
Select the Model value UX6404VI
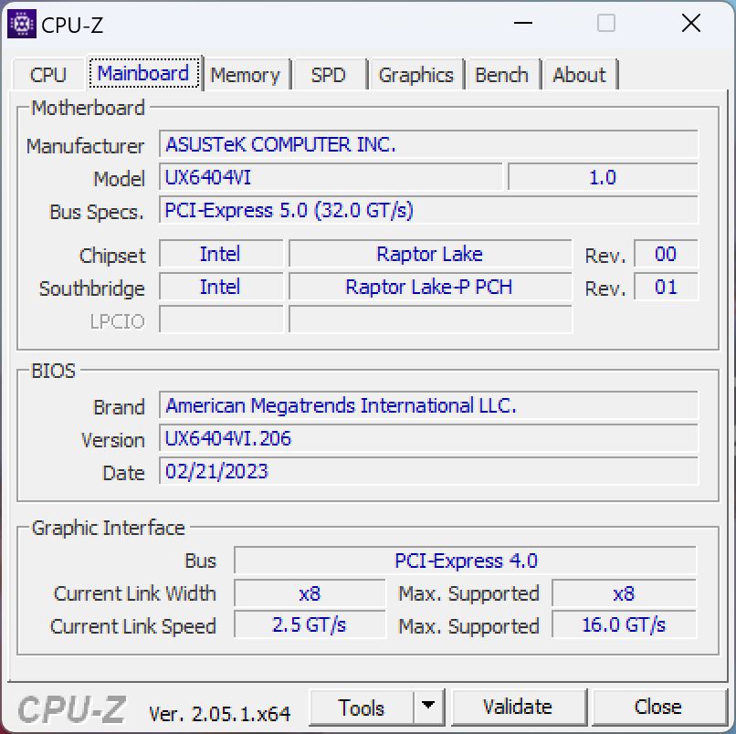click(x=331, y=177)
